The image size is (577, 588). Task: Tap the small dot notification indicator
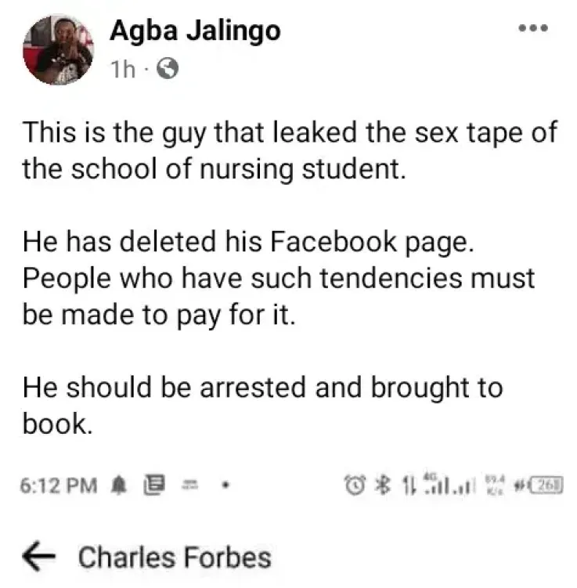coord(225,485)
